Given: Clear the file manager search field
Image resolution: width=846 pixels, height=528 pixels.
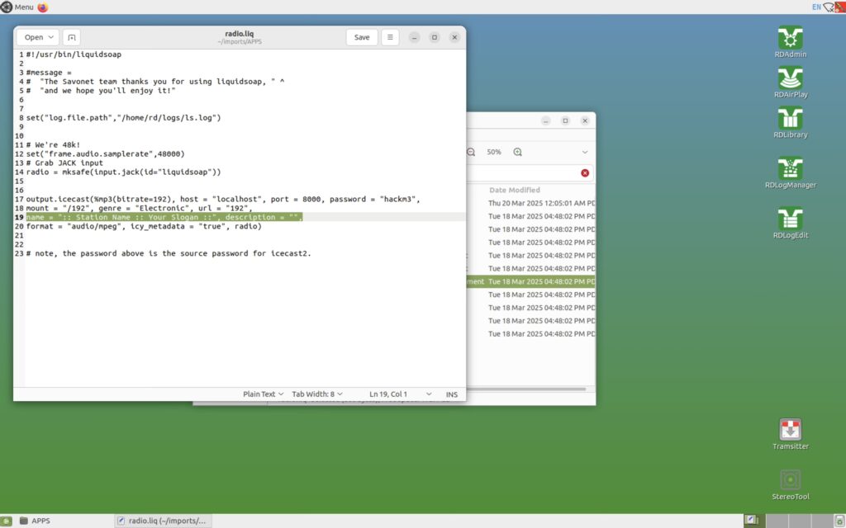Looking at the screenshot, I should click(x=585, y=173).
